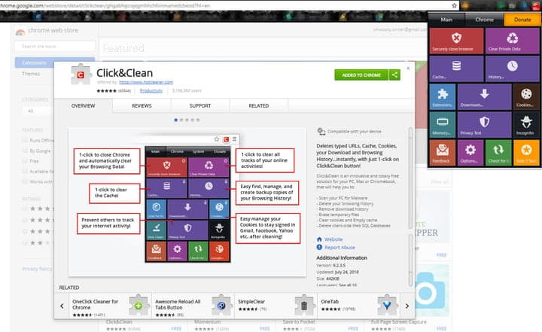Click the Chrome Web Store rainbow logo
542x332 pixels.
pyautogui.click(x=20, y=32)
